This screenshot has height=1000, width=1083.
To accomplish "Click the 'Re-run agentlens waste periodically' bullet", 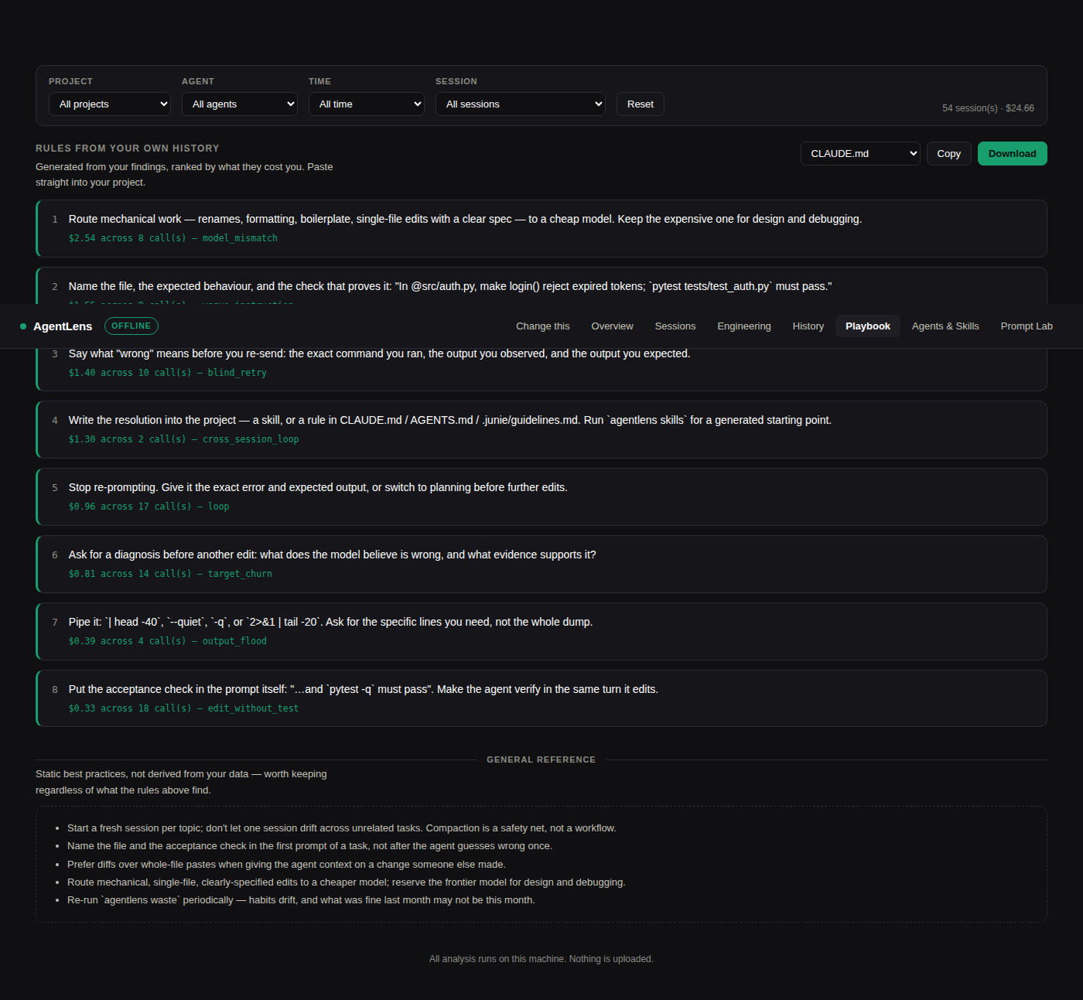I will coord(301,900).
